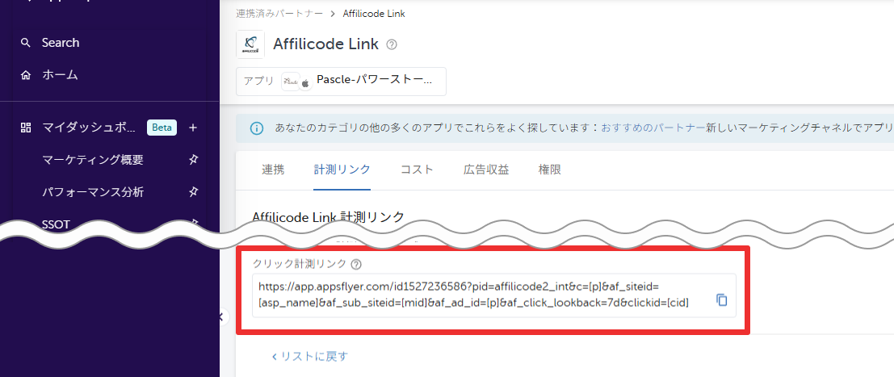Image resolution: width=894 pixels, height=377 pixels.
Task: Click the Beta badge on マイダッシュボード
Action: click(162, 128)
